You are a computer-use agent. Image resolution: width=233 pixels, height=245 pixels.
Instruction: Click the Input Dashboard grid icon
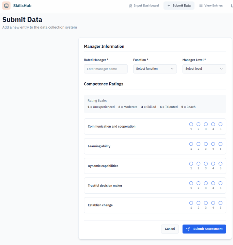coord(130,6)
